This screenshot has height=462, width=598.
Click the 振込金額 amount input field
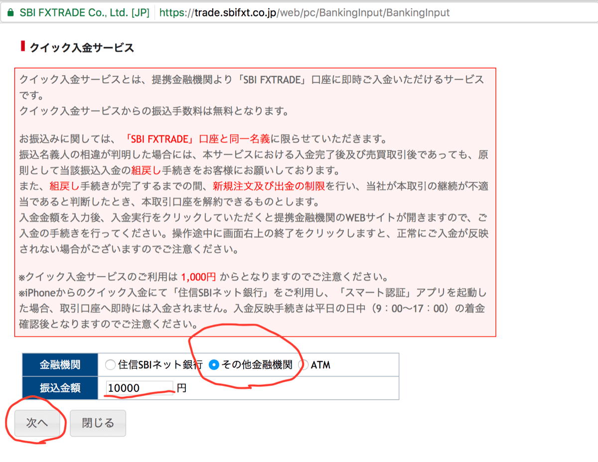click(140, 388)
